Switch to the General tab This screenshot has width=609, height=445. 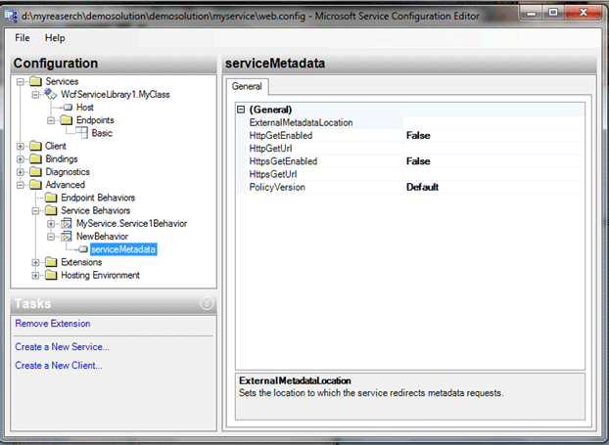click(247, 86)
